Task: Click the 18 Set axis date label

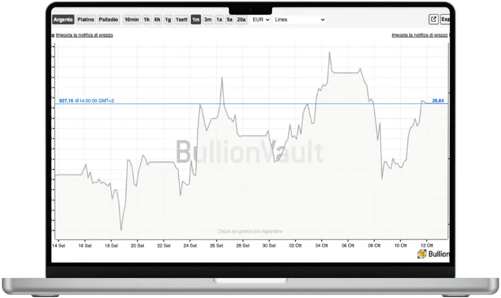Action: (x=111, y=245)
